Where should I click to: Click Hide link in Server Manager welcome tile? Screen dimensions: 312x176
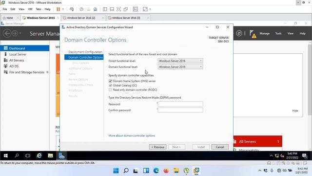pyautogui.click(x=295, y=111)
